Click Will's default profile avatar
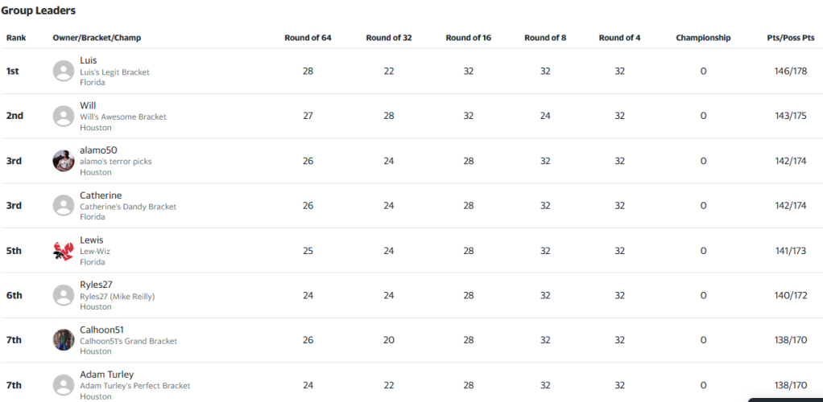 pyautogui.click(x=64, y=116)
